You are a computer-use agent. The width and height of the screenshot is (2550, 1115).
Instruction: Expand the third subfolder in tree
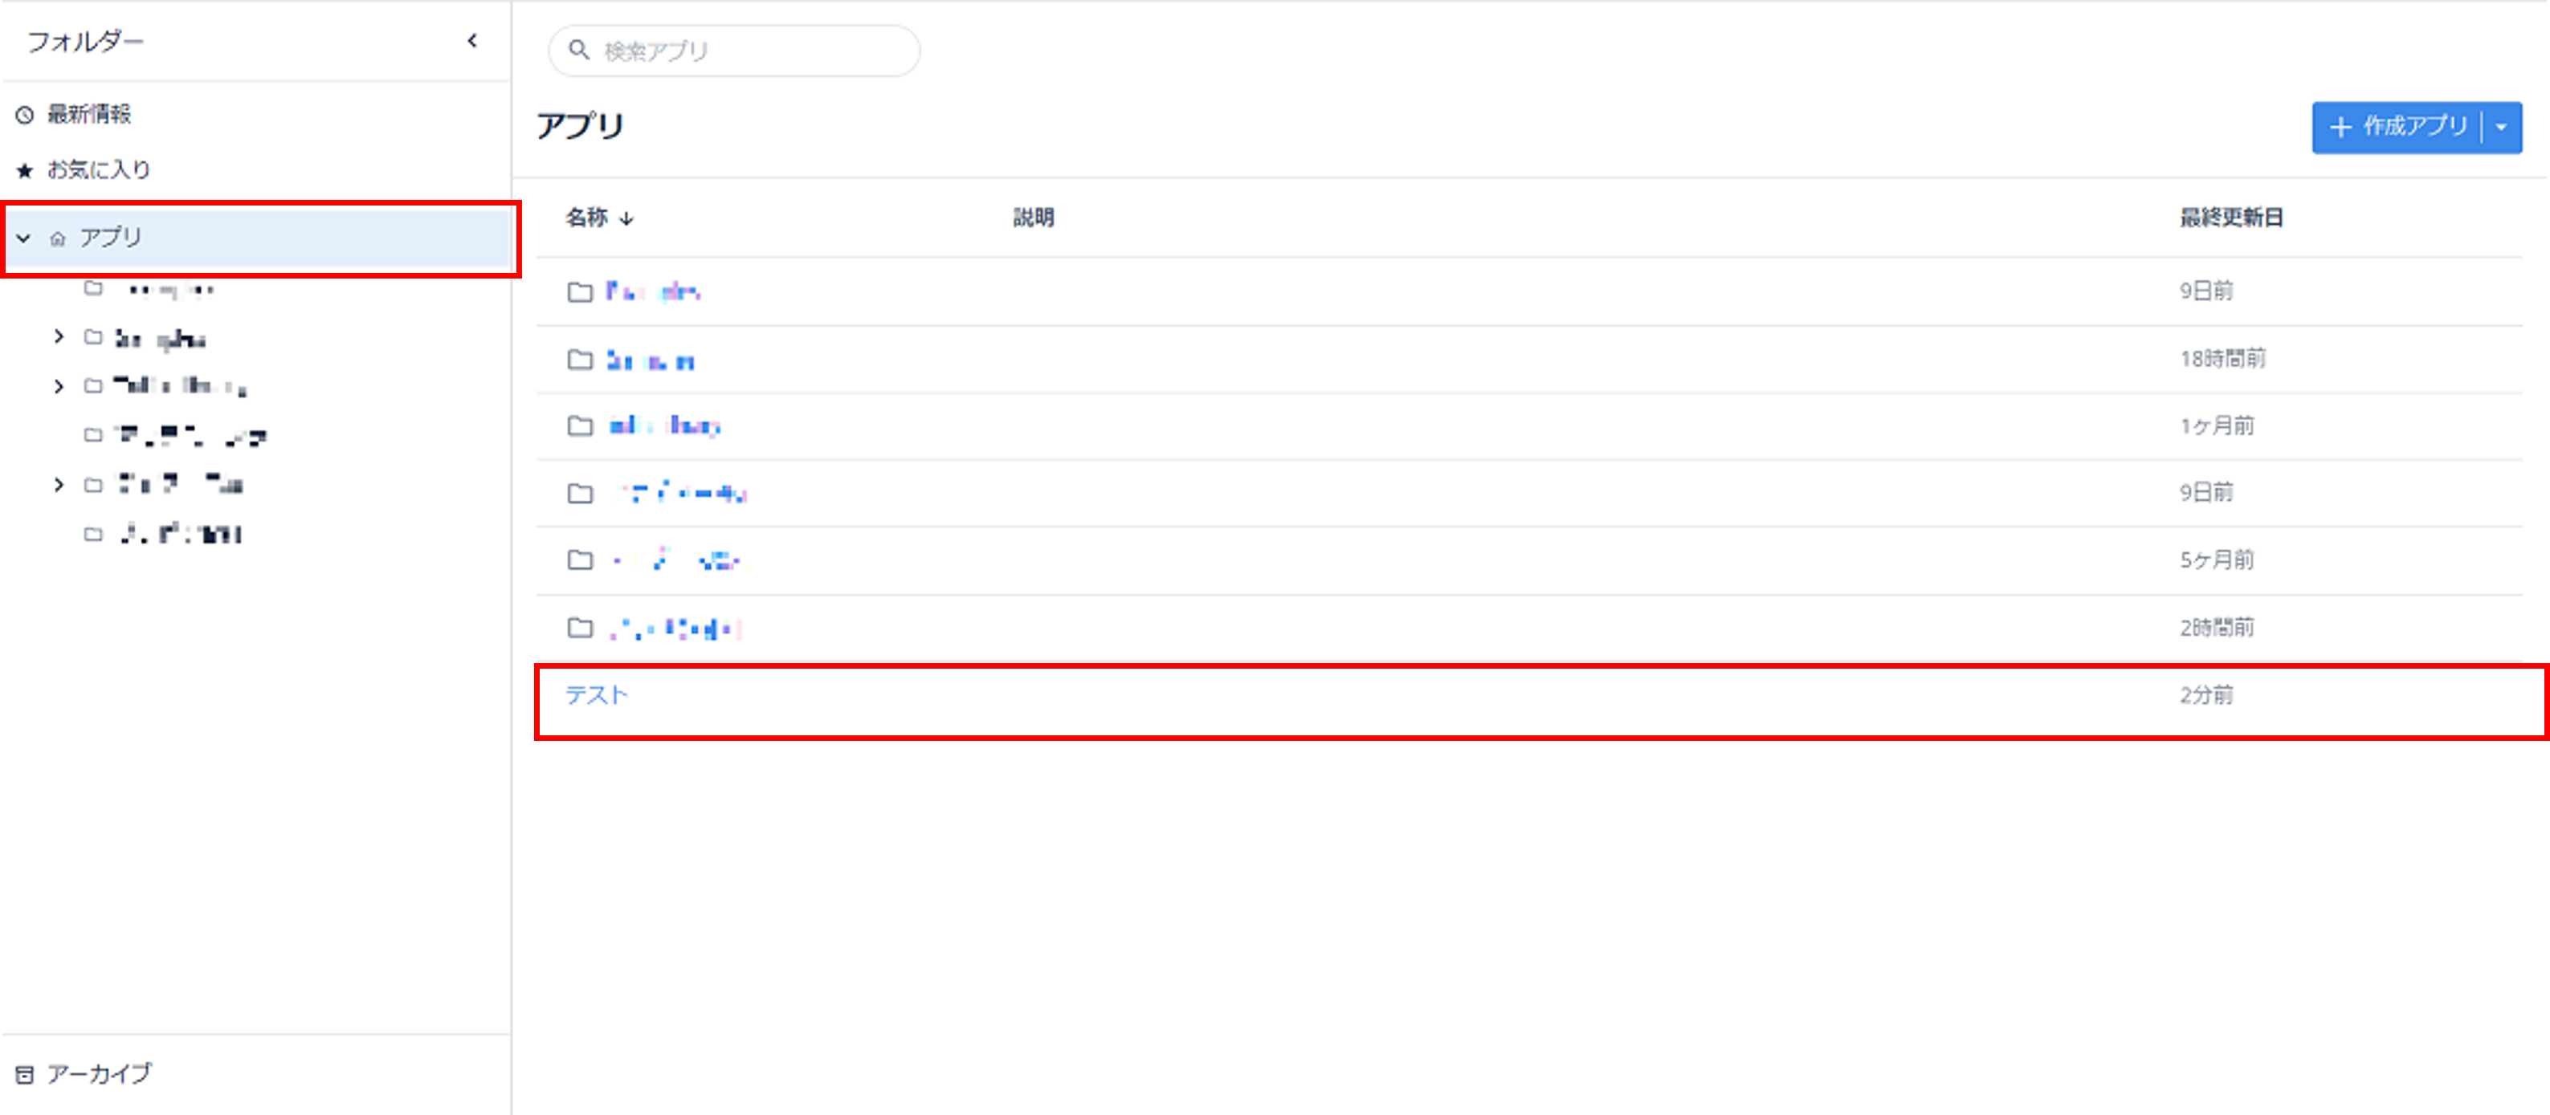pos(59,386)
